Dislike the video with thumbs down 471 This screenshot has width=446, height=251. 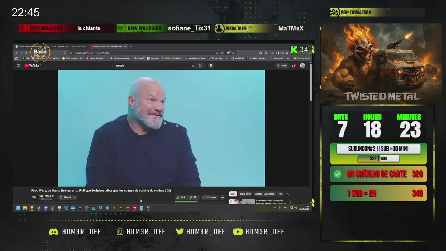coord(193,197)
